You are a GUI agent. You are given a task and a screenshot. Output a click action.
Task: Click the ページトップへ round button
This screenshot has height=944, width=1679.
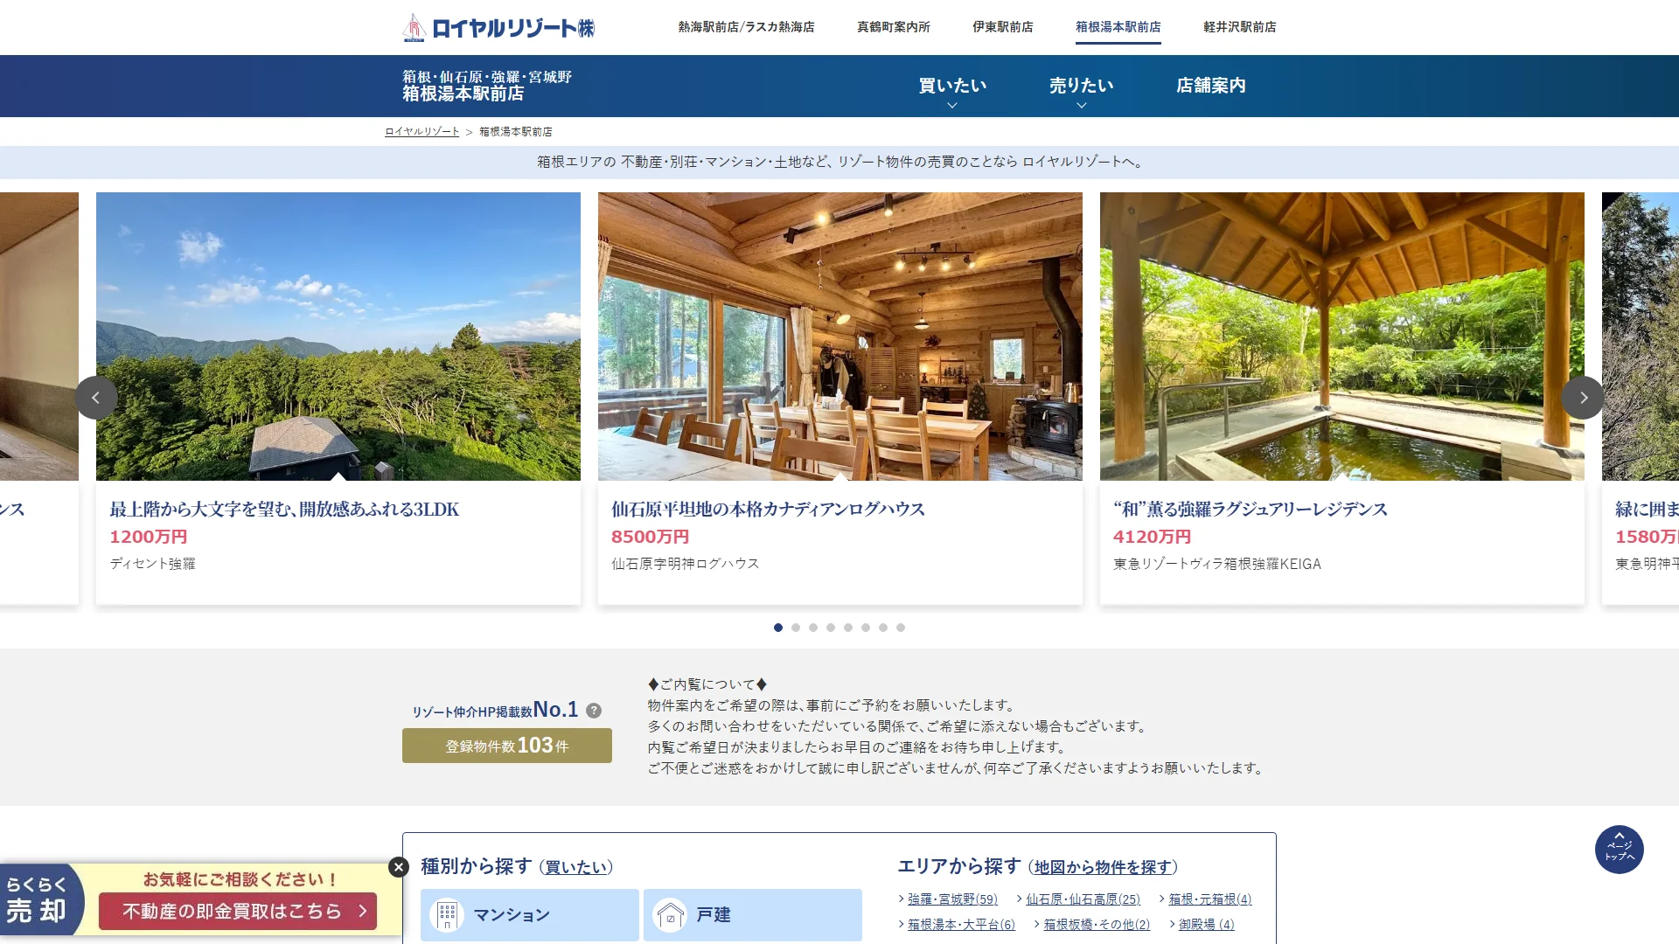click(x=1620, y=850)
